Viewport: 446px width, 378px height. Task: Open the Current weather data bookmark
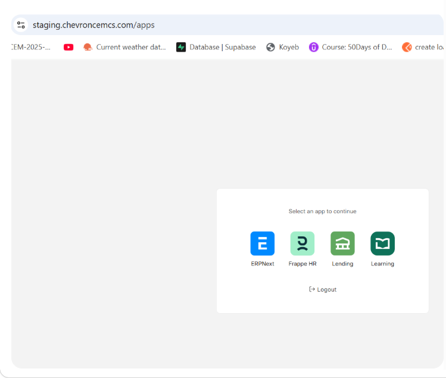coord(131,47)
